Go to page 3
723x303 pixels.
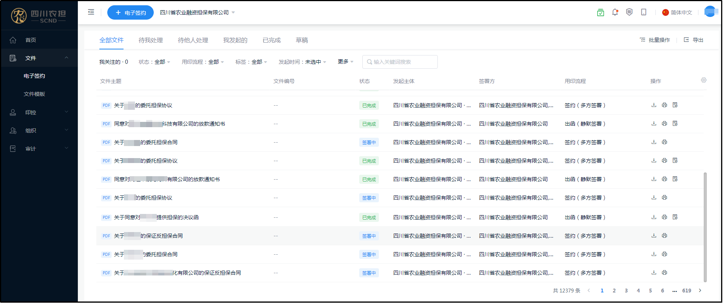point(626,291)
